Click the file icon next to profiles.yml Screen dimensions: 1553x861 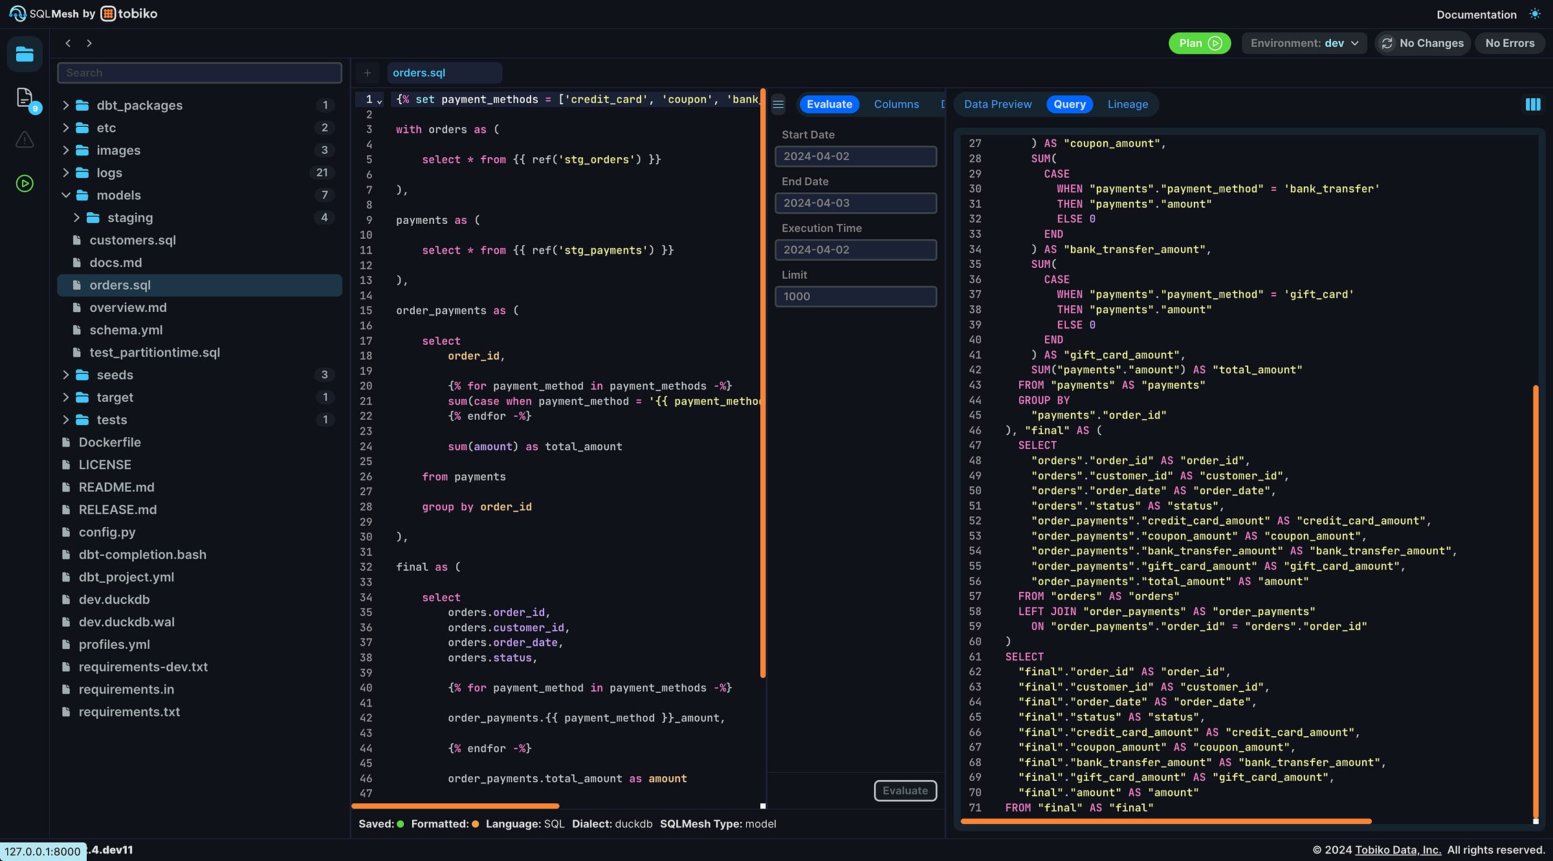click(x=66, y=645)
